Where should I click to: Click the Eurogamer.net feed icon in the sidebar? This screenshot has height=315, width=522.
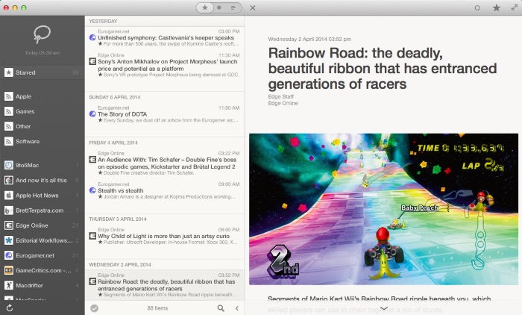point(9,255)
